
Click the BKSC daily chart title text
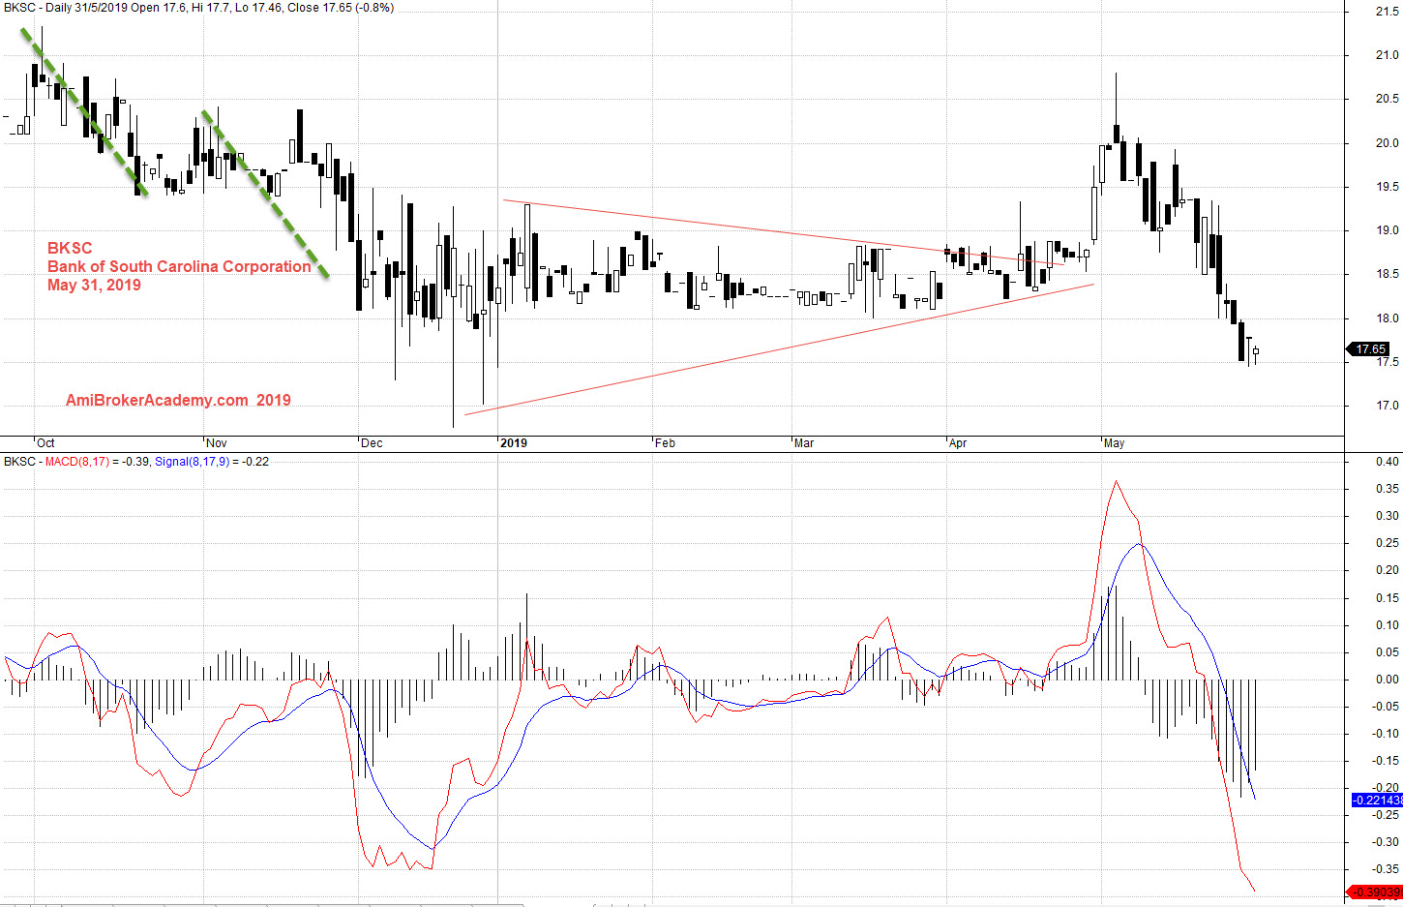pos(198,8)
